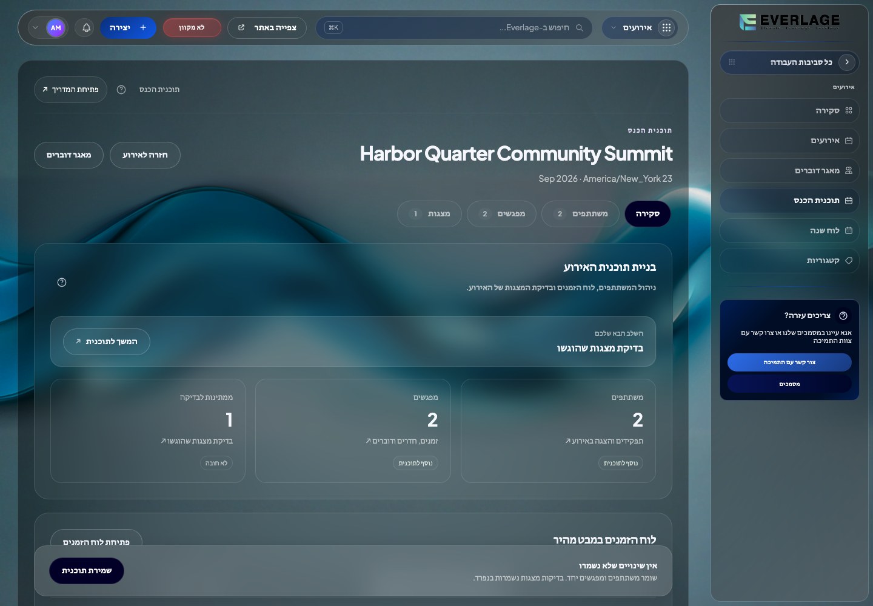The height and width of the screenshot is (606, 873).
Task: Click the נוסף לתוכנית badge in the משתתפים card
Action: [x=621, y=463]
